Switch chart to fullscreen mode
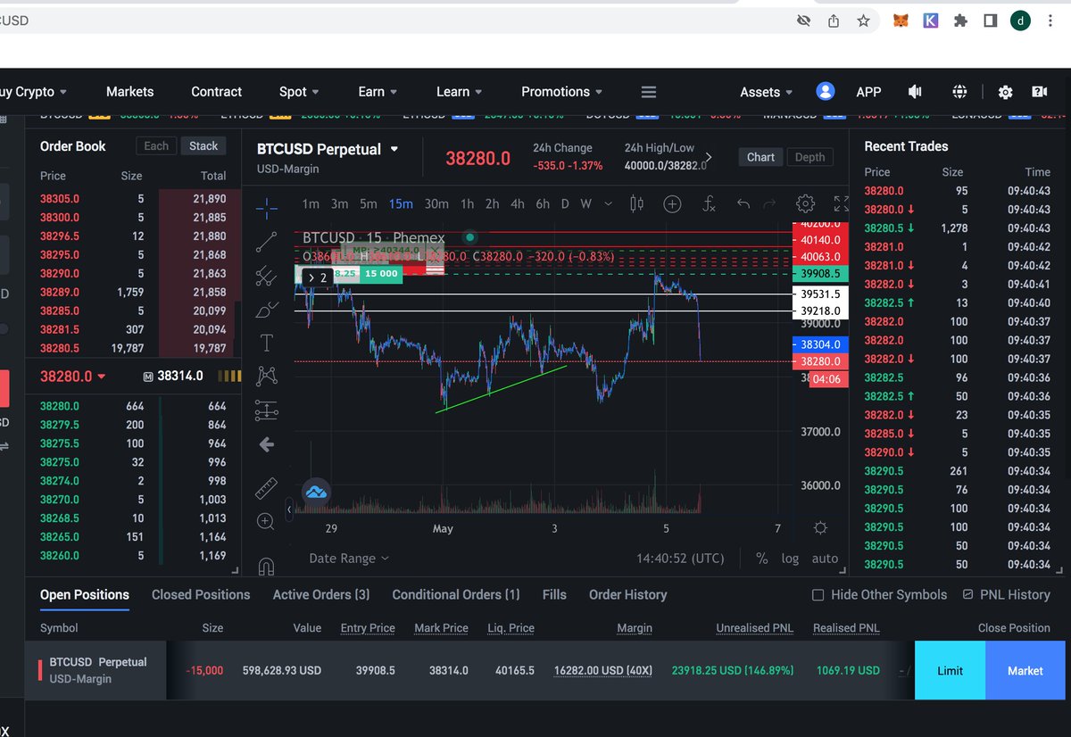The height and width of the screenshot is (737, 1071). pyautogui.click(x=841, y=204)
